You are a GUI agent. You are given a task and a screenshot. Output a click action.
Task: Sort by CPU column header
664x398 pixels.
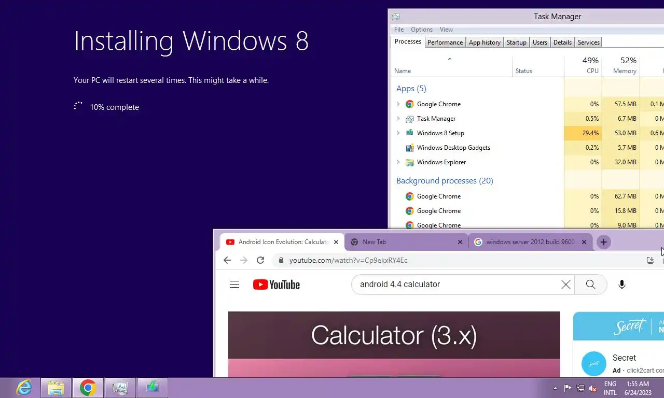click(583, 65)
